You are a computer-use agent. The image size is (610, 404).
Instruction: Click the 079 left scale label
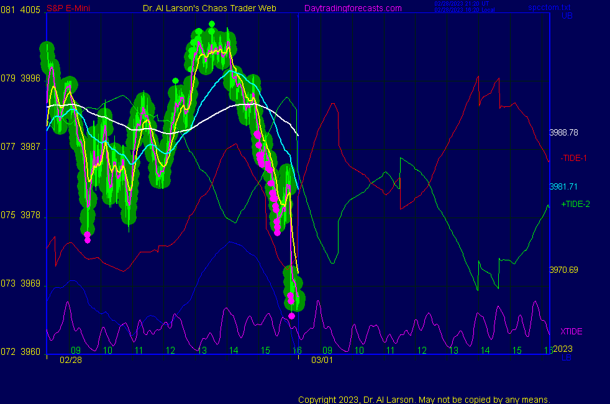(8, 78)
